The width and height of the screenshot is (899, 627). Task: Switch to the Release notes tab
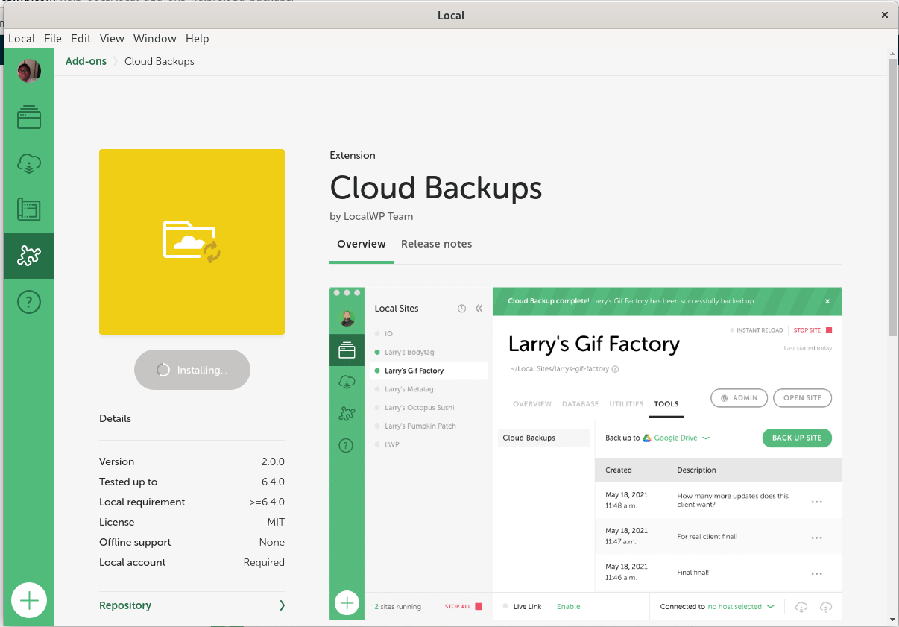click(x=436, y=244)
